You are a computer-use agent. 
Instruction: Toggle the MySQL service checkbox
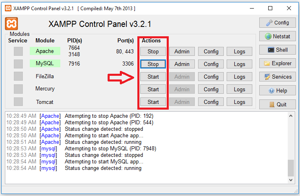coord(18,64)
